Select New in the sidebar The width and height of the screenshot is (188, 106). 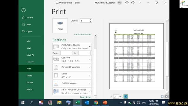click(29, 24)
